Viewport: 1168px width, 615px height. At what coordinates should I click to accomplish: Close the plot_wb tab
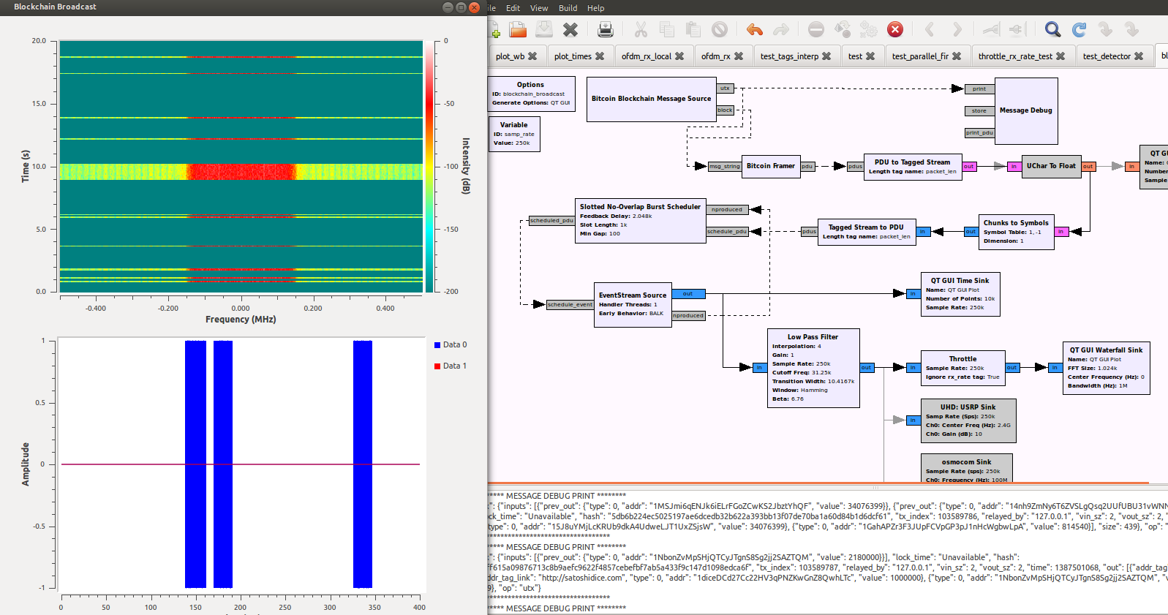coord(532,56)
